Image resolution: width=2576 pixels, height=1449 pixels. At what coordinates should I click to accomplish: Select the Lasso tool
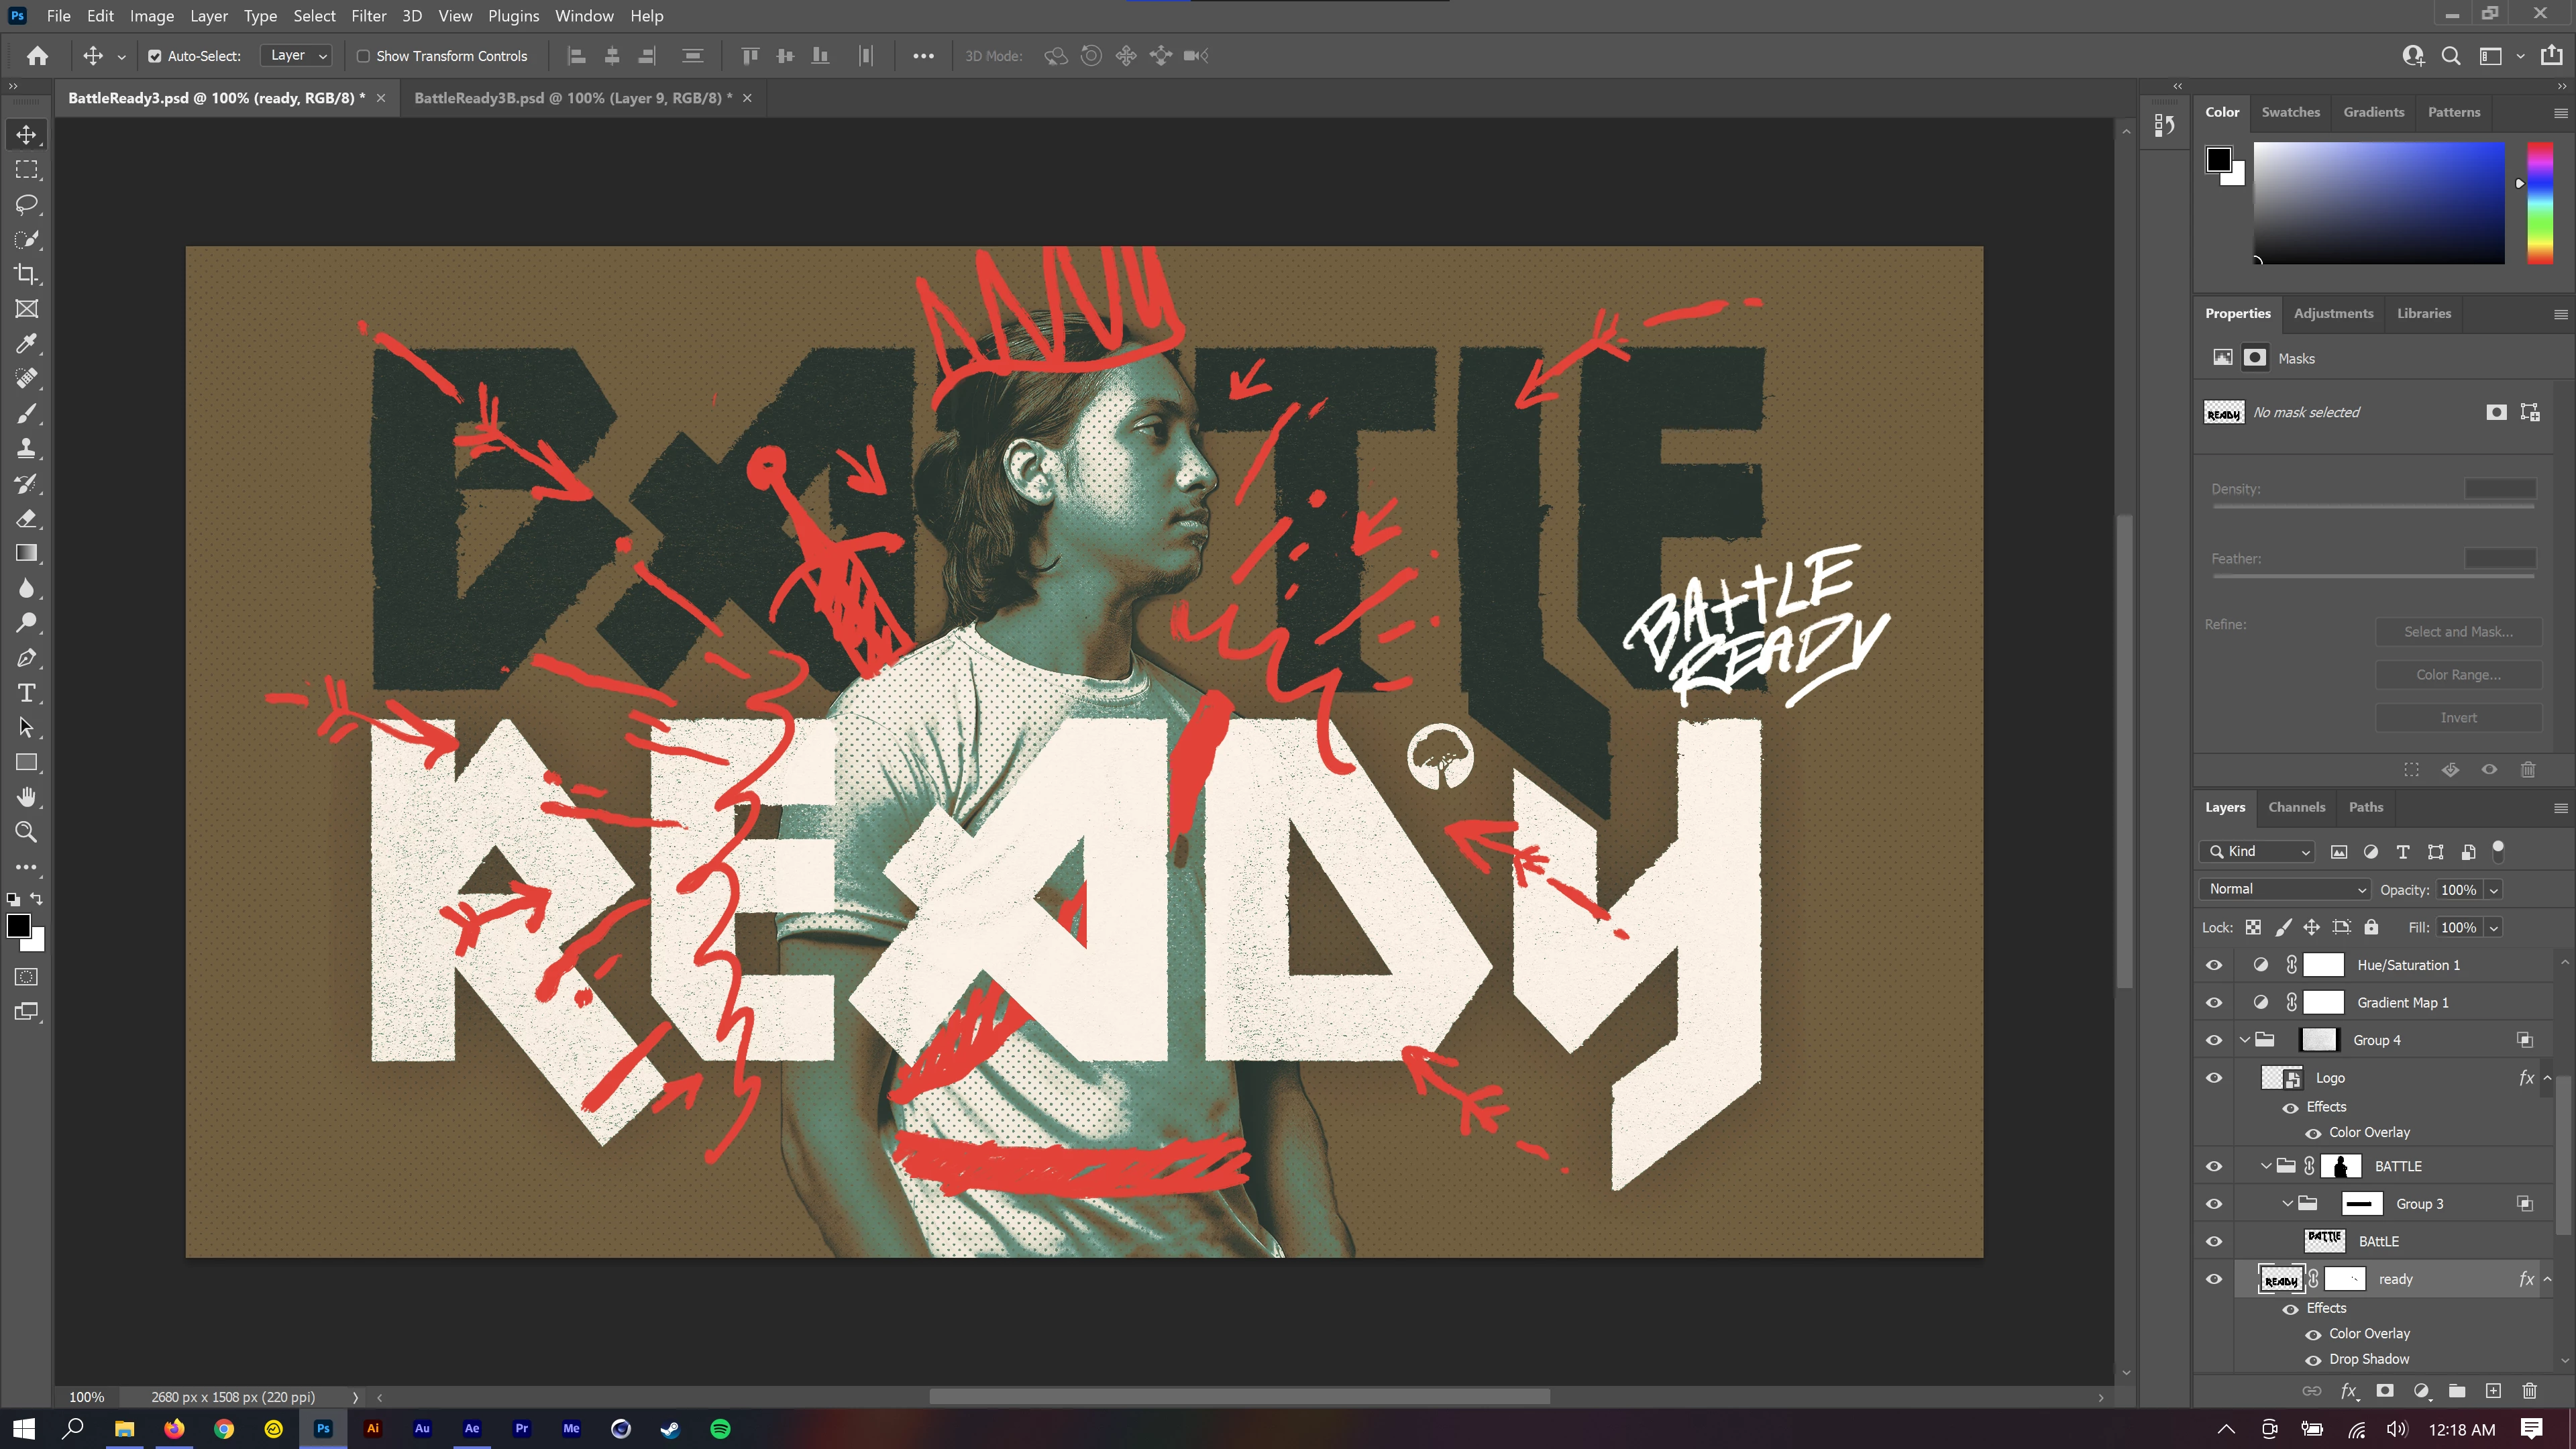(26, 204)
